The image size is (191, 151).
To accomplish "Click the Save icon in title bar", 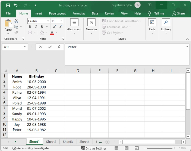I will 8,5.
